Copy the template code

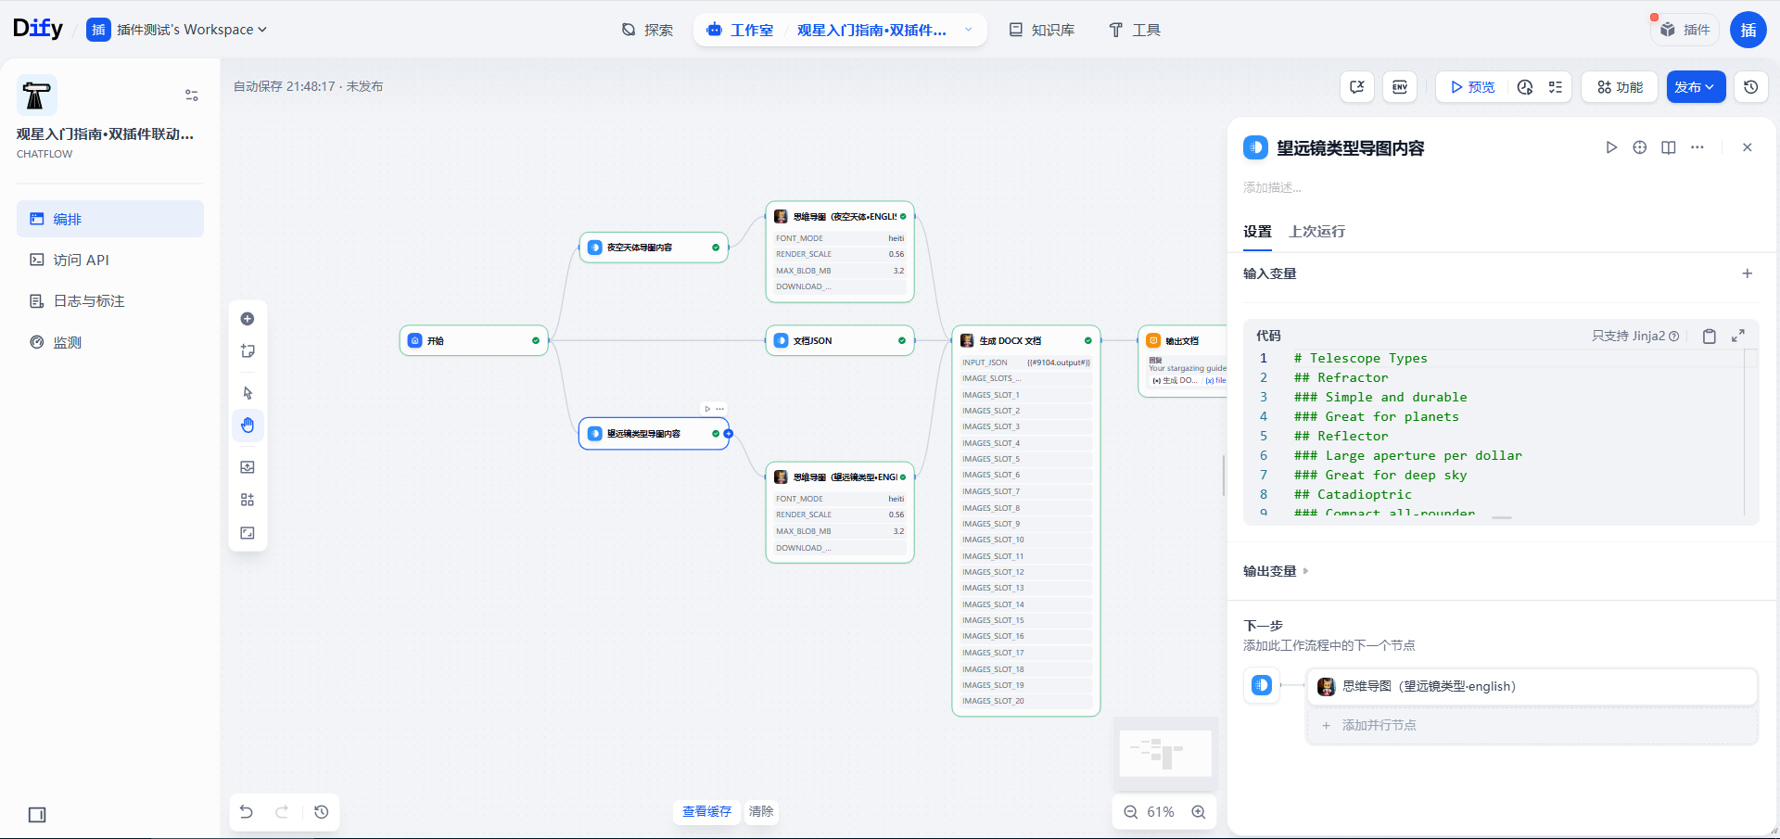click(x=1710, y=337)
